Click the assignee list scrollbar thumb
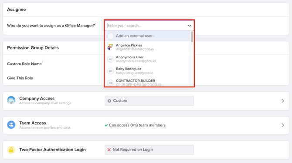 pyautogui.click(x=192, y=37)
